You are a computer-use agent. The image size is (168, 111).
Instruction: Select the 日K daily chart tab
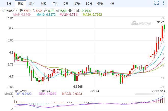tap(20, 4)
